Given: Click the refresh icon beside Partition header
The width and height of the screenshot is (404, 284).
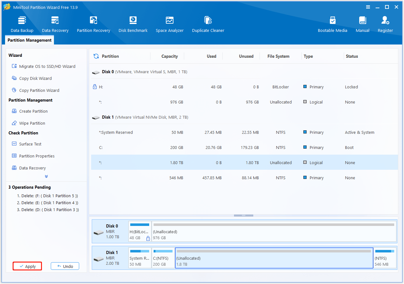Looking at the screenshot, I should click(x=96, y=56).
